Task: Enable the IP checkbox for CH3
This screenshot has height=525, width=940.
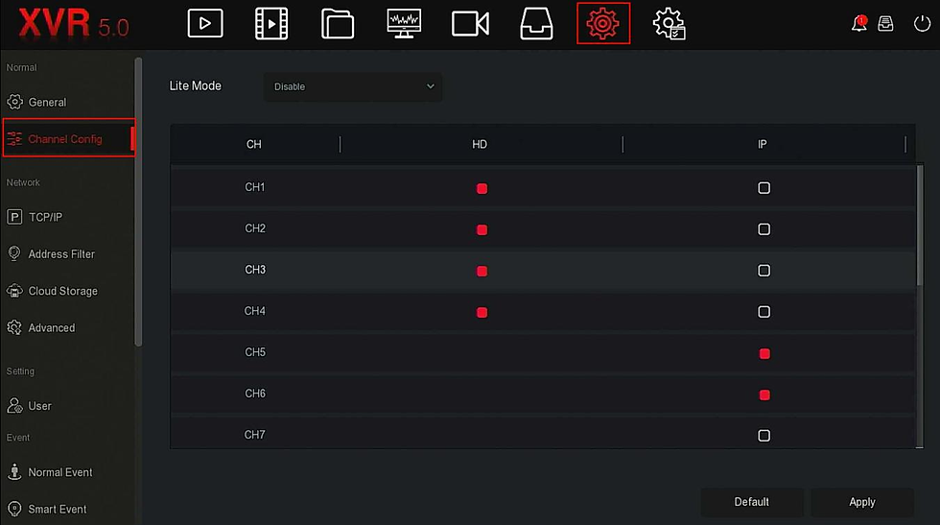Action: (764, 271)
